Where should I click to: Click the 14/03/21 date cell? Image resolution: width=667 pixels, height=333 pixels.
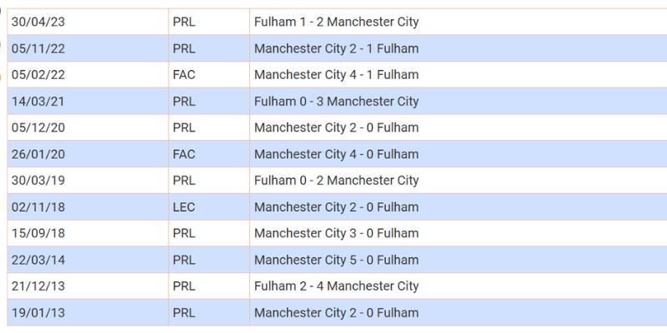[38, 102]
